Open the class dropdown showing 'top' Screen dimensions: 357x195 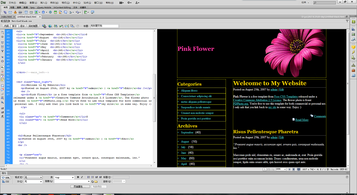coord(64,177)
